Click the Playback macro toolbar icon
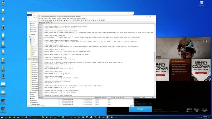Screen dimensions: 212x119 tap(97, 20)
